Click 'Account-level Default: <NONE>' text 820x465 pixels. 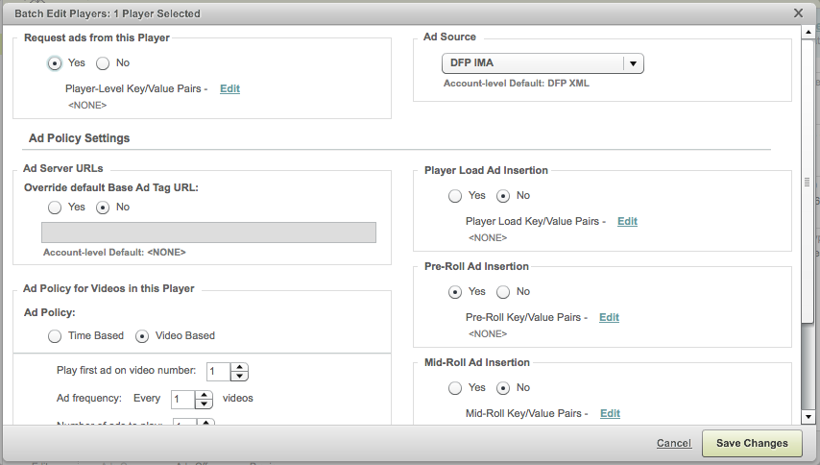pyautogui.click(x=114, y=252)
